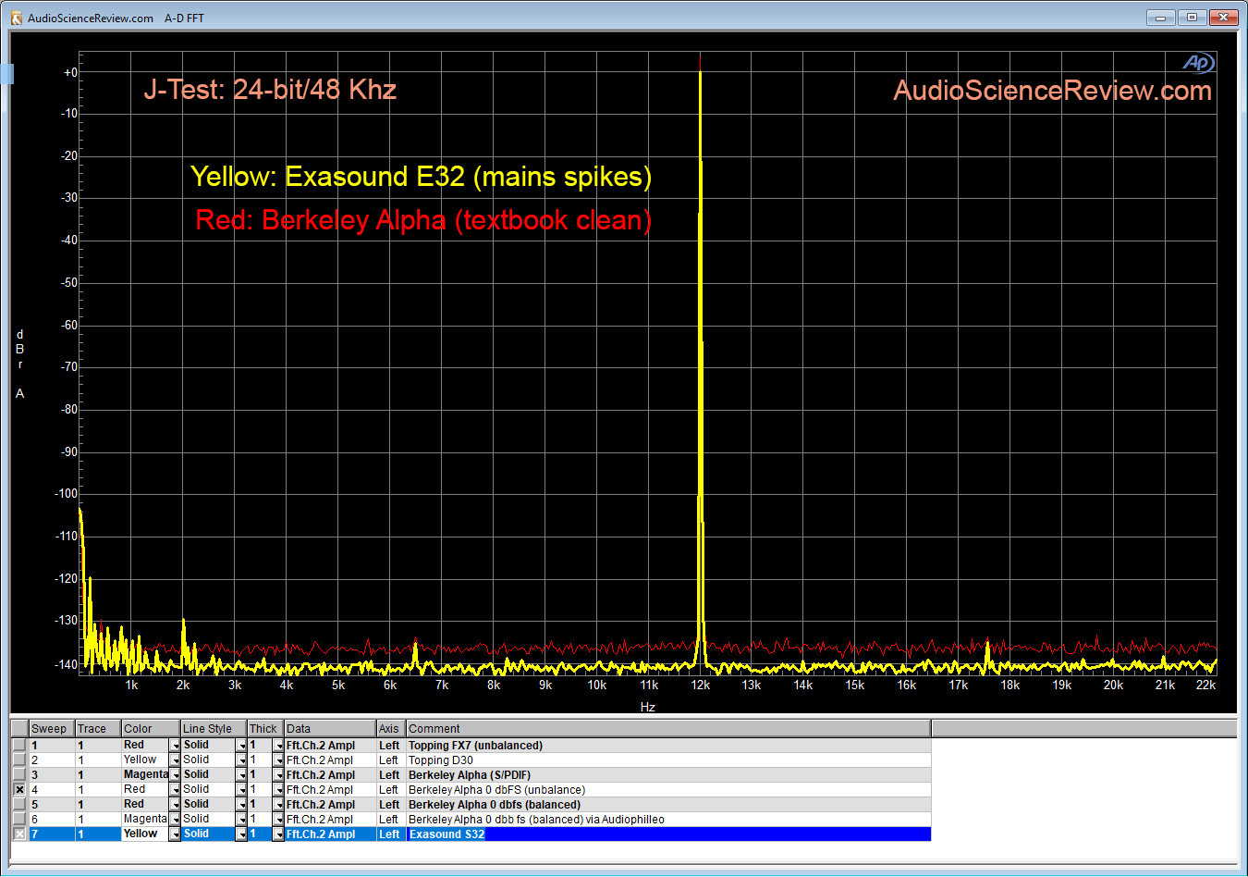Screen dimensions: 1248x877
Task: Open Color dropdown for sweep 6 Magenta row
Action: click(175, 820)
